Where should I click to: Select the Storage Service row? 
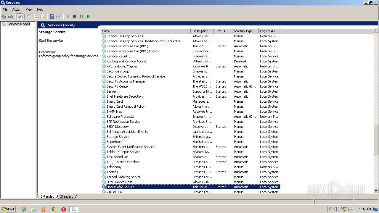tap(190, 137)
